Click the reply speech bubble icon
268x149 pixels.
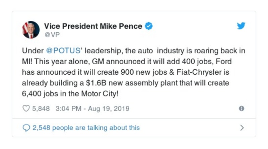(26, 128)
